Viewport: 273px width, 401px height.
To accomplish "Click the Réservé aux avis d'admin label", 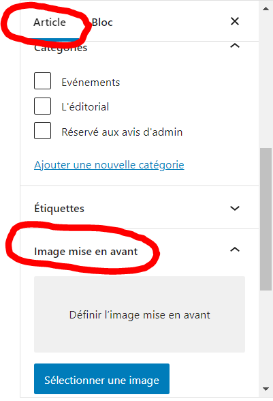I will coord(122,132).
